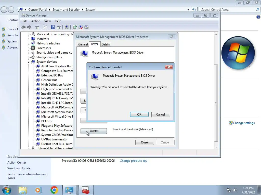Click the volume speaker tray icon
Screen dimensions: 261x195
(235, 190)
